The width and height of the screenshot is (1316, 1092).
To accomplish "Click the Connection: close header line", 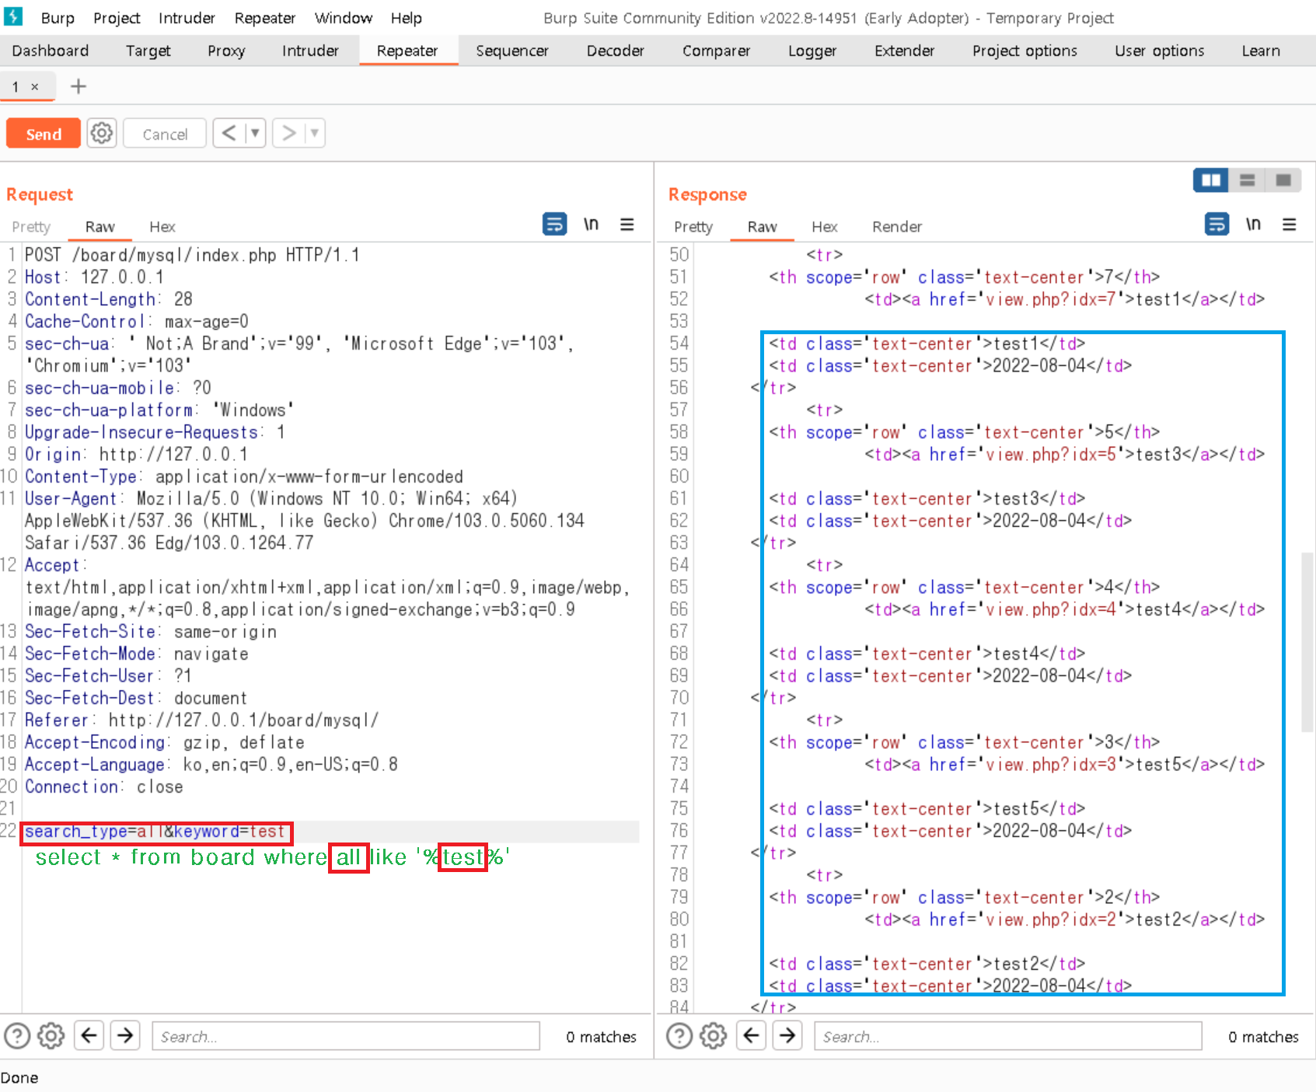I will coord(104,787).
